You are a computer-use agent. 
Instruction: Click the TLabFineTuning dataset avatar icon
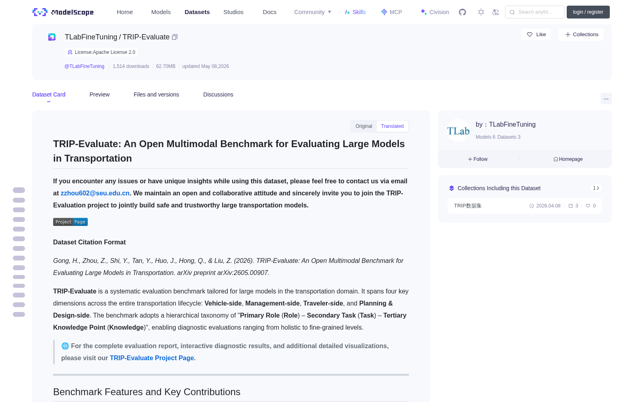[x=52, y=37]
